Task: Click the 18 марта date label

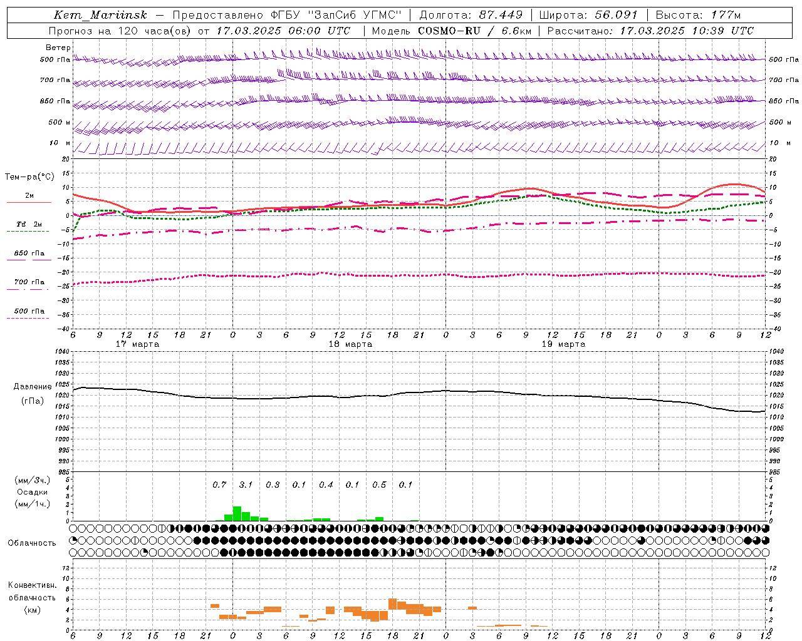Action: (350, 344)
